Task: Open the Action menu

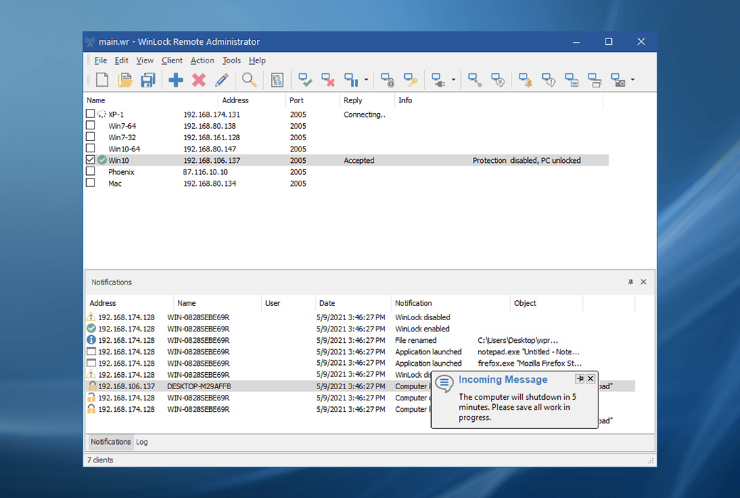Action: 203,60
